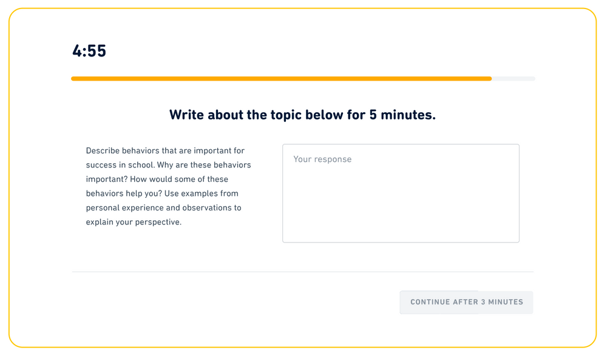Click the bolded "5 minutes" in the heading
Screen dimensions: 607x356
point(402,115)
